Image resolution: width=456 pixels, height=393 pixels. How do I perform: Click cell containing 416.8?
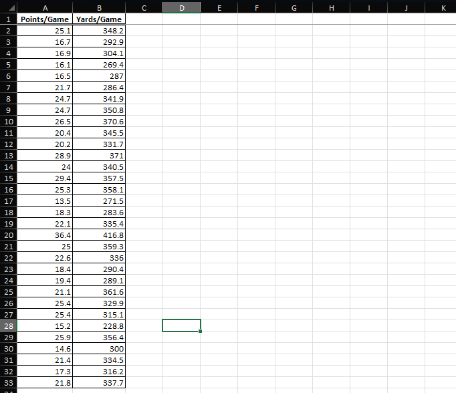coord(99,235)
